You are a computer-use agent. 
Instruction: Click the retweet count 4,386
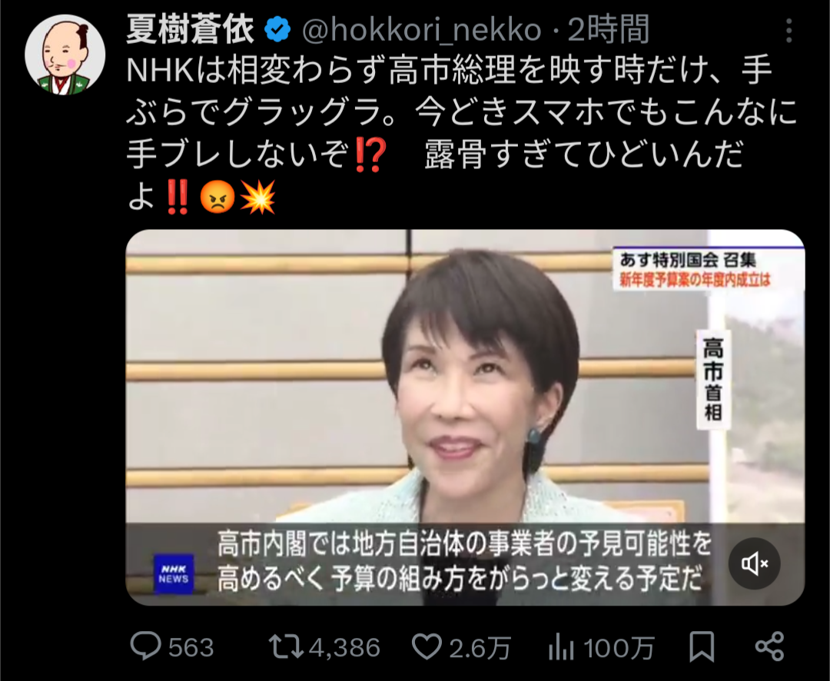(344, 647)
